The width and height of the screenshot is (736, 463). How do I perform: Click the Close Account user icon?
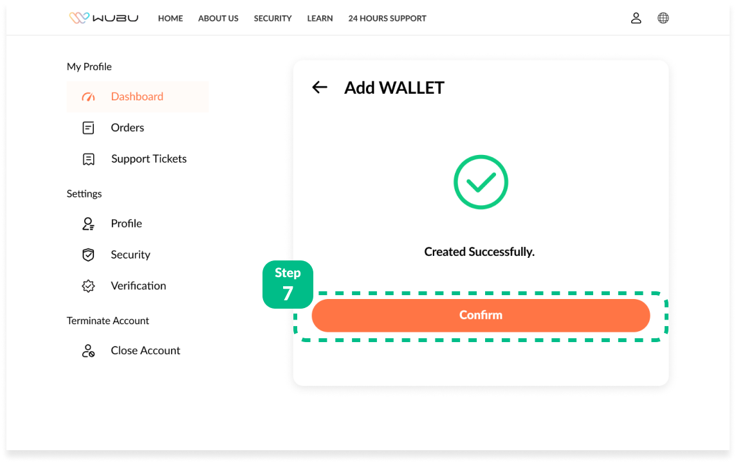[x=89, y=351]
